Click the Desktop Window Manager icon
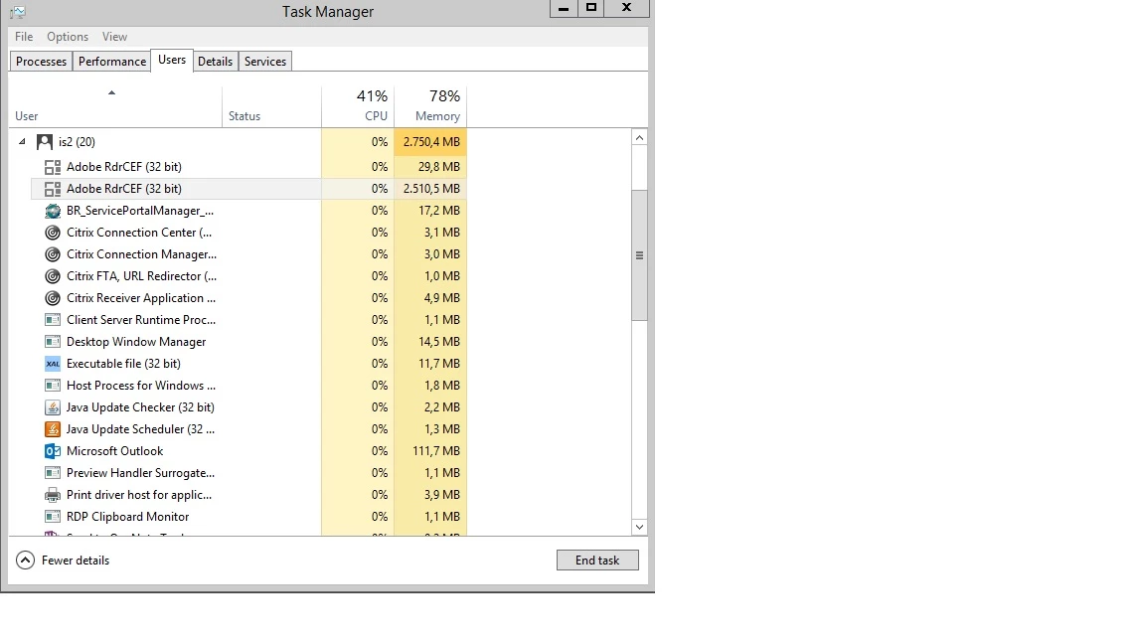The image size is (1145, 644). pos(53,342)
